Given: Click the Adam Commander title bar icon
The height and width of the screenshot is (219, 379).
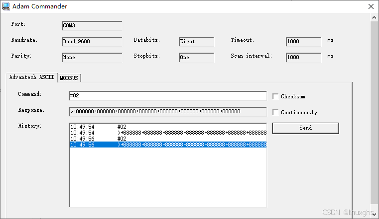Looking at the screenshot, I should click(x=6, y=6).
